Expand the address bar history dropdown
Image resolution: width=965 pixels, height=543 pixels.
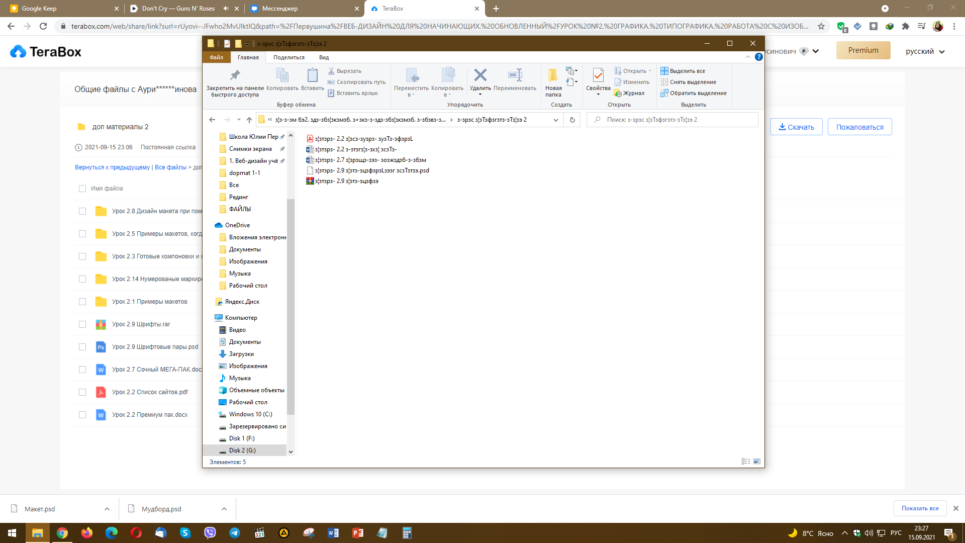555,120
